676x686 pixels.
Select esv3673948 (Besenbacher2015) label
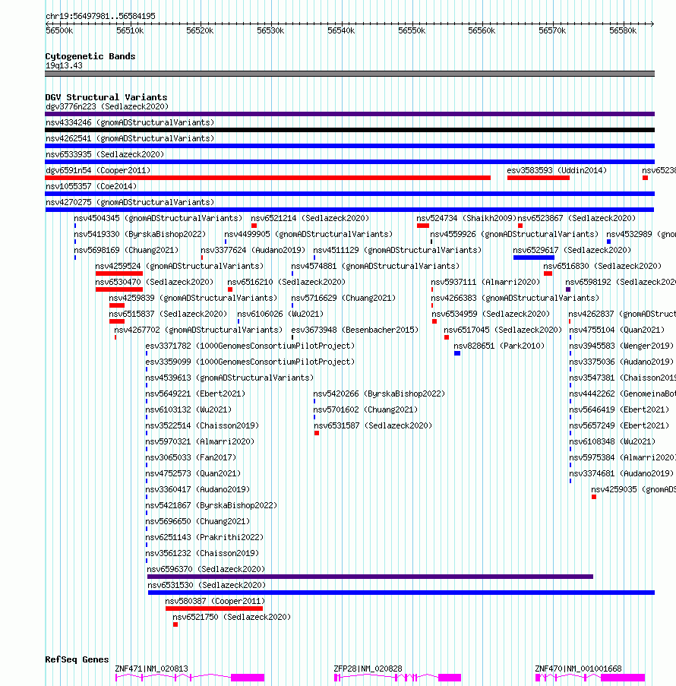[355, 330]
